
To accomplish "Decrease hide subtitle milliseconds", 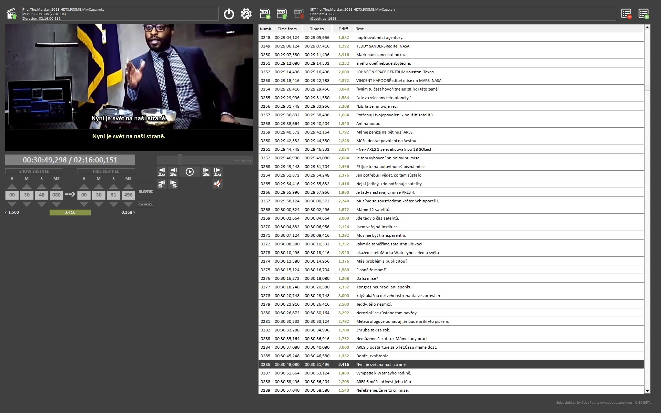I will coord(128,204).
